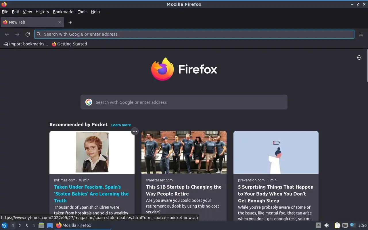Focus the address bar input field
Image resolution: width=368 pixels, height=230 pixels.
(x=194, y=34)
